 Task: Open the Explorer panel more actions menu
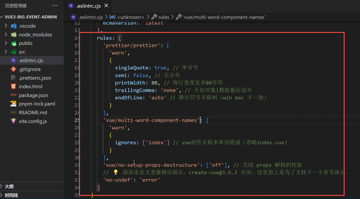(55, 6)
